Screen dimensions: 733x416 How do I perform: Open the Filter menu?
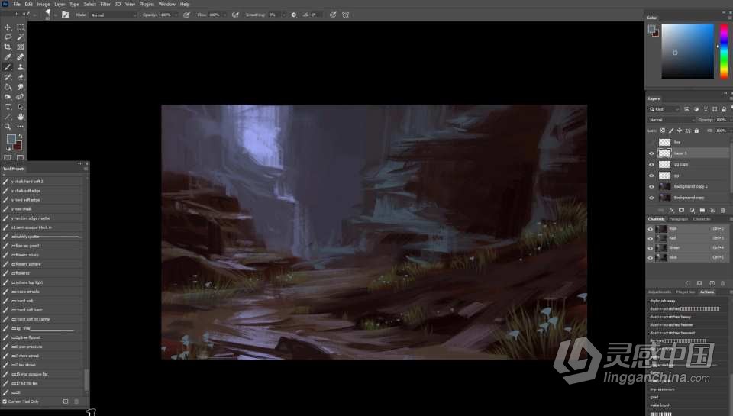tap(105, 5)
